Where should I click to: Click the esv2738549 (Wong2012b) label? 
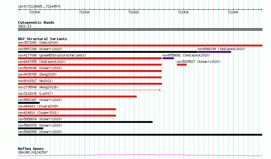pyautogui.click(x=38, y=87)
